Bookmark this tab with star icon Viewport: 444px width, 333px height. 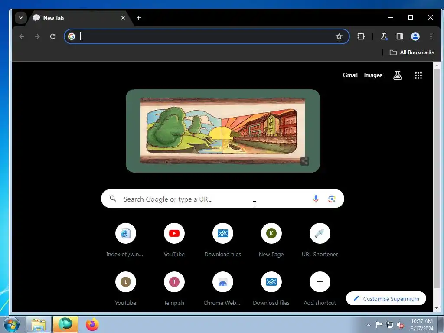click(x=339, y=36)
